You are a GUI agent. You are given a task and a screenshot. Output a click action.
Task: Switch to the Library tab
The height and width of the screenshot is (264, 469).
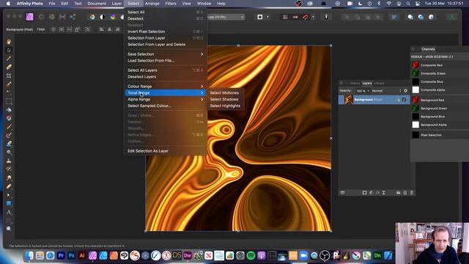click(x=379, y=83)
